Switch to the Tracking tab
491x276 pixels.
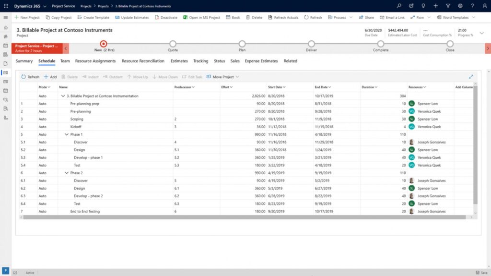tap(201, 61)
